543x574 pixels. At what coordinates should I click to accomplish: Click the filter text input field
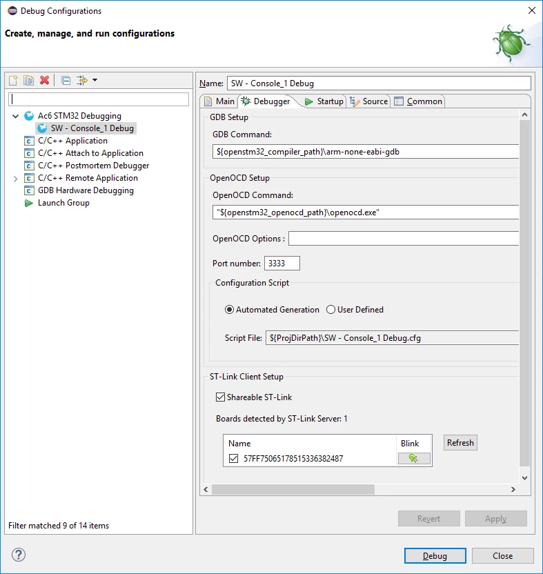point(99,99)
